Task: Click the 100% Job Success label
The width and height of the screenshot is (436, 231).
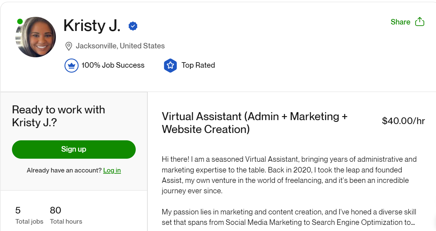Action: (x=113, y=65)
